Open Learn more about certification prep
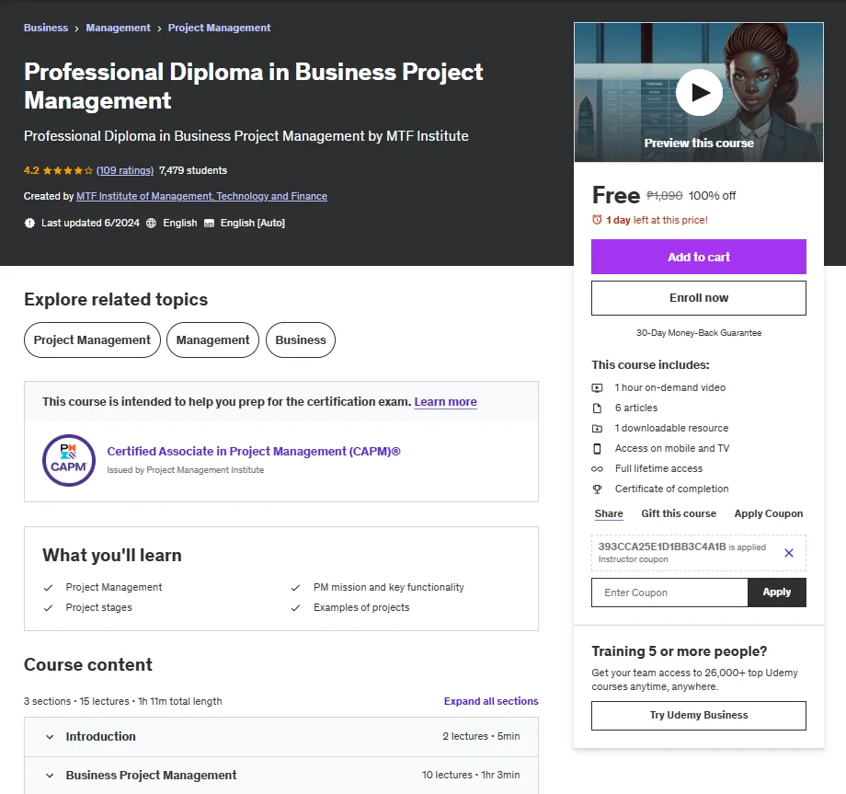Screen dimensions: 846x794 coord(445,401)
